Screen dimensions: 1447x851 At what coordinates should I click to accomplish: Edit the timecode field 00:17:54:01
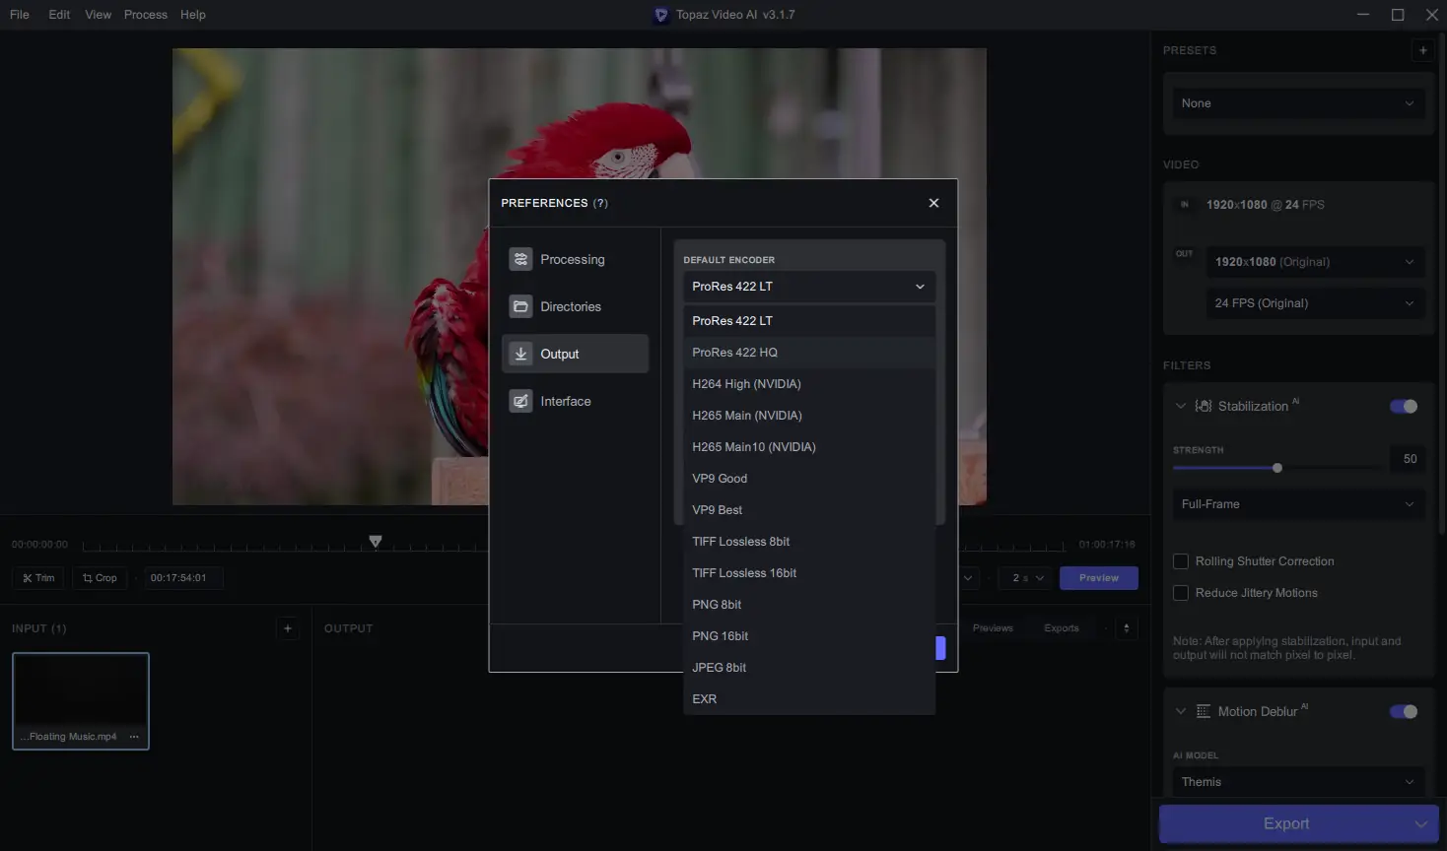pos(183,578)
